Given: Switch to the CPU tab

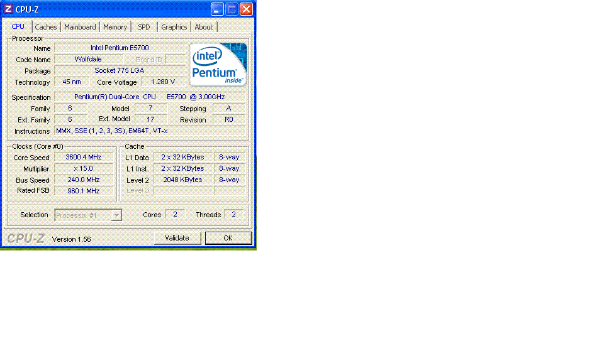Looking at the screenshot, I should tap(18, 26).
